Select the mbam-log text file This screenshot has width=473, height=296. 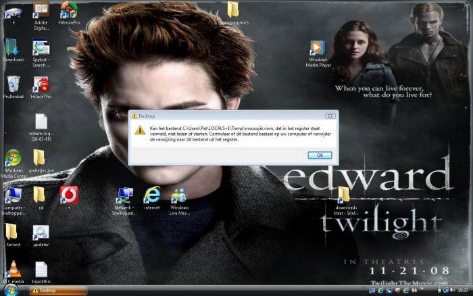pos(41,127)
